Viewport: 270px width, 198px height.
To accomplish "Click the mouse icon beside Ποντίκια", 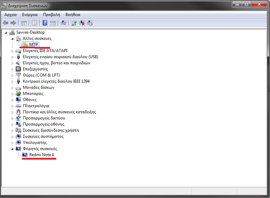I will coord(18,112).
